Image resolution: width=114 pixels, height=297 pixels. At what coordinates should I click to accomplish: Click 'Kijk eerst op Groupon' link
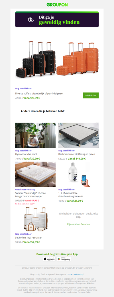click(78, 224)
